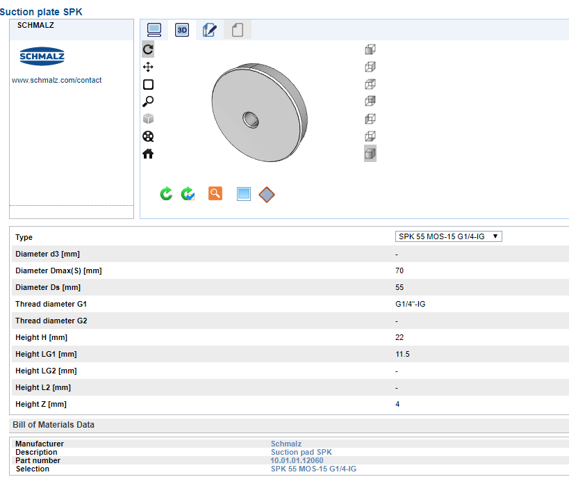Select the pan move arrows tool
569x477 pixels.
click(x=148, y=67)
